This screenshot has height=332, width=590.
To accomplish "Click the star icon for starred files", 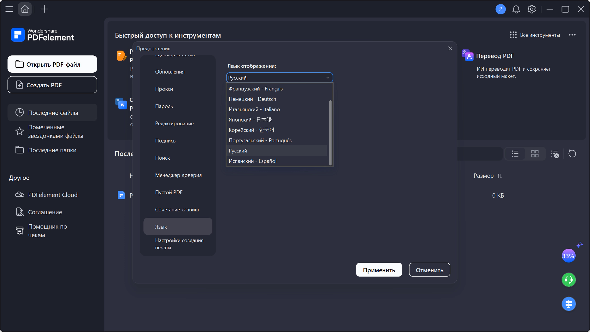I will tap(20, 131).
